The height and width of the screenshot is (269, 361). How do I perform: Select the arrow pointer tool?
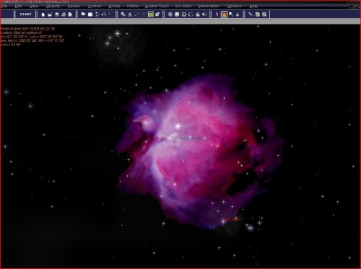pyautogui.click(x=217, y=14)
